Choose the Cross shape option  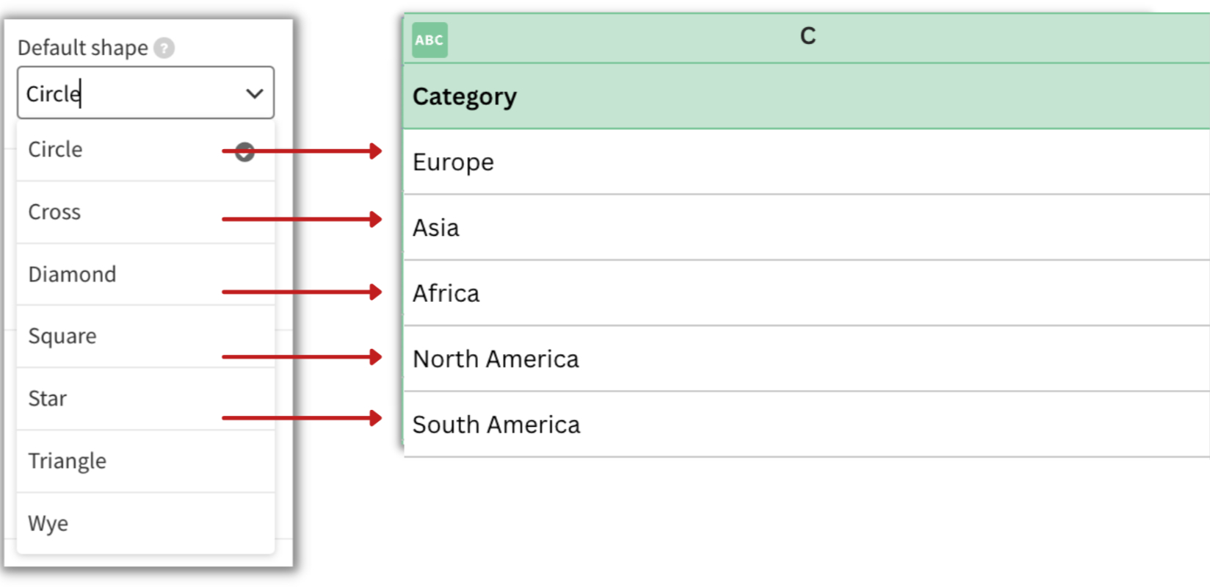(54, 212)
